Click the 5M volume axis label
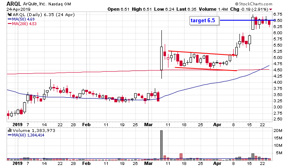 [279, 153]
